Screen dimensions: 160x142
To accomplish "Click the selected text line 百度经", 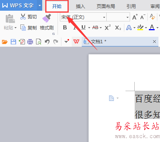I will click(147, 99).
